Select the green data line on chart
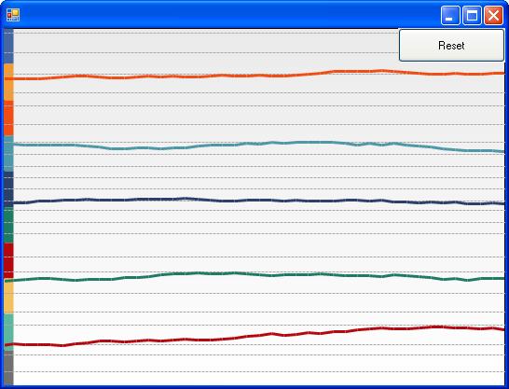Screen dimensions: 509x389 click(x=254, y=274)
